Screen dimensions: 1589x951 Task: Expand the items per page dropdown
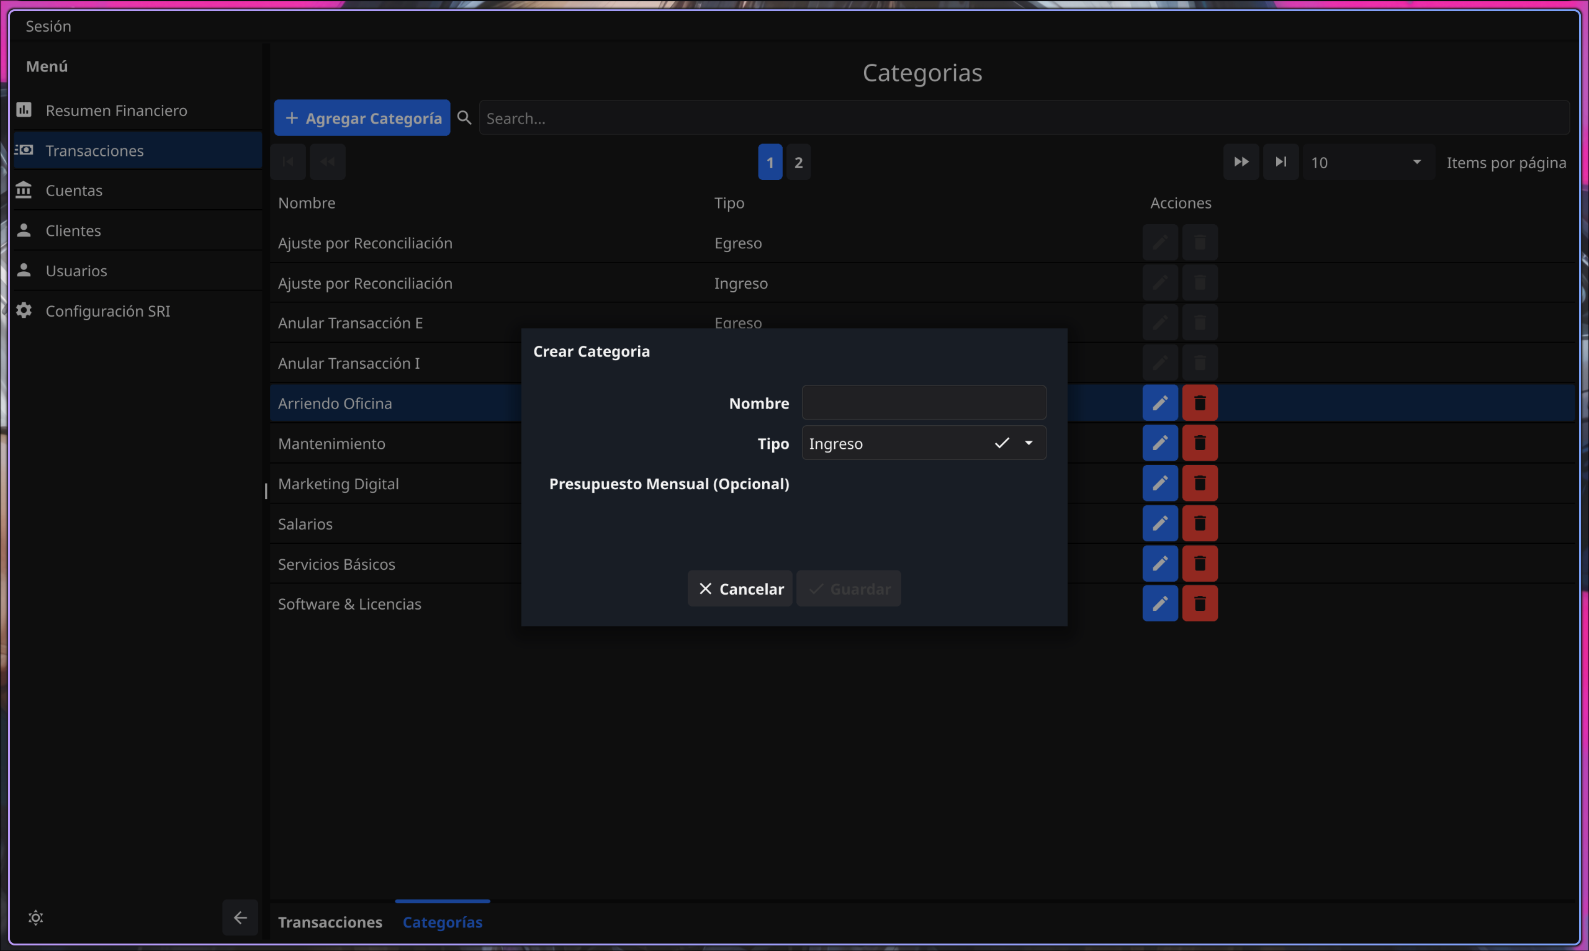click(x=1416, y=162)
